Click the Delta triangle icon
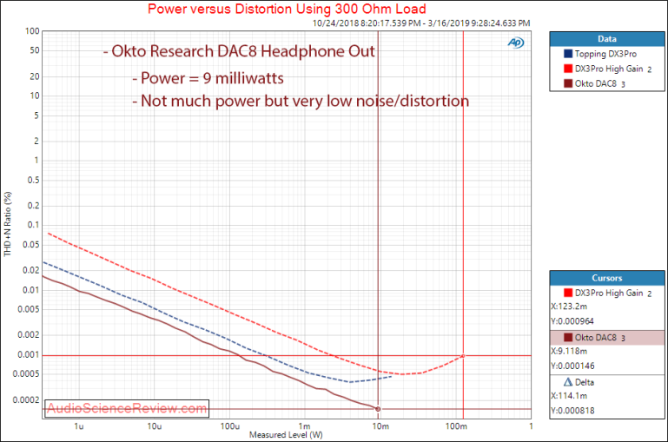 [568, 382]
